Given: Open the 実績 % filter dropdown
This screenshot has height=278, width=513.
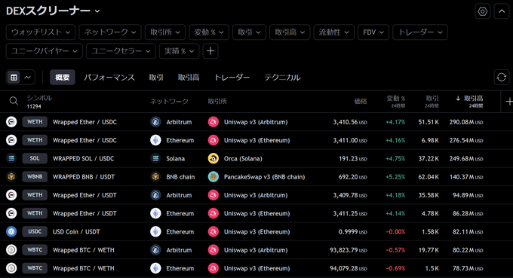Looking at the screenshot, I should 179,51.
